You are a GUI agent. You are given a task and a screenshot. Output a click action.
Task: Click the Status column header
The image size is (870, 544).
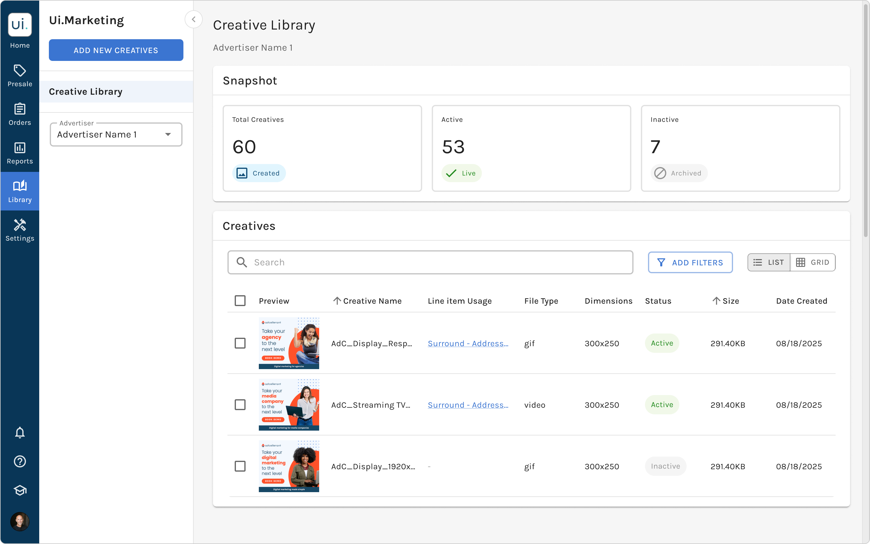tap(658, 301)
